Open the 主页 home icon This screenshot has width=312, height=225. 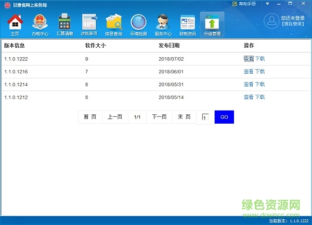[x=15, y=24]
